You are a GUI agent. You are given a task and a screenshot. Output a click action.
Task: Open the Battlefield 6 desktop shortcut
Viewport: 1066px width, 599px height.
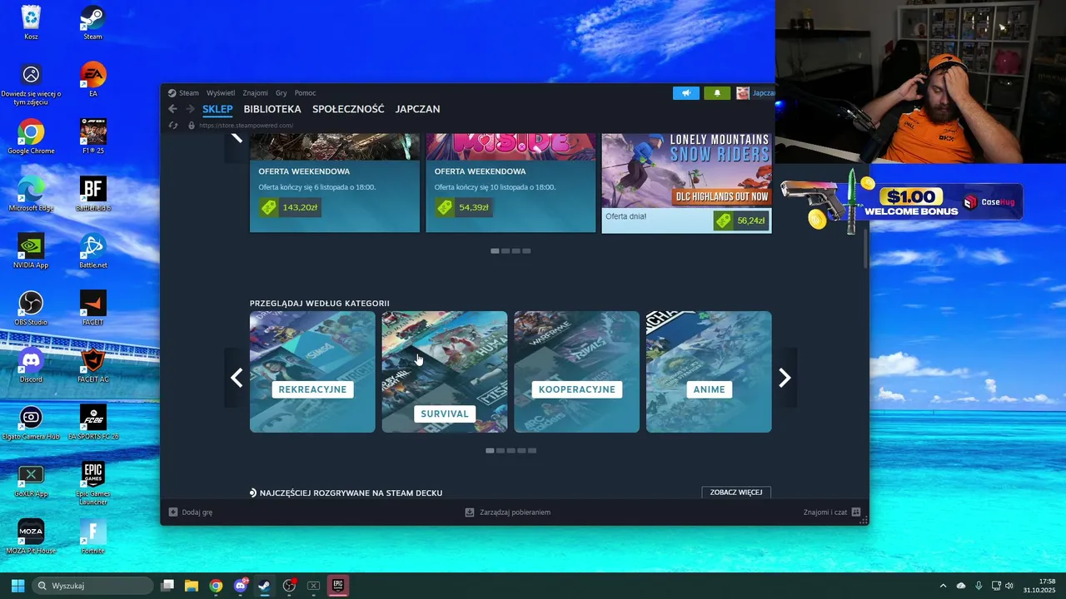[92, 194]
